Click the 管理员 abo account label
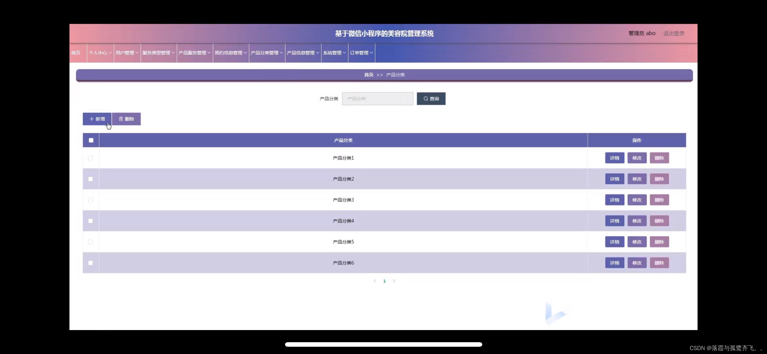 click(x=642, y=33)
